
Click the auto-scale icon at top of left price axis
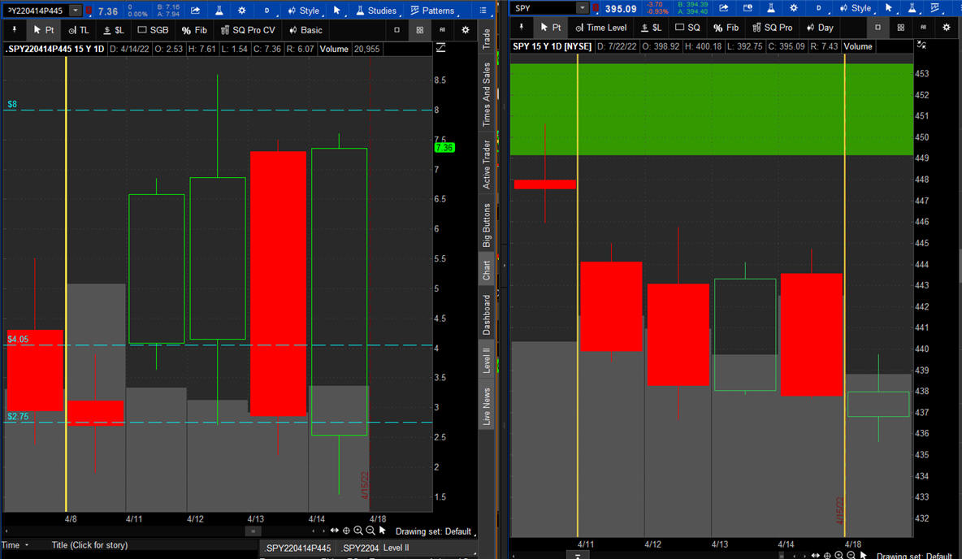click(440, 48)
